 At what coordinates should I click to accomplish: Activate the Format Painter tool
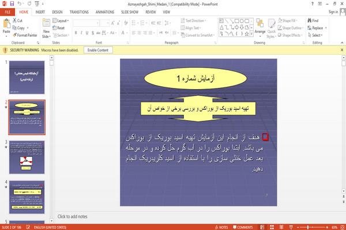(x=25, y=35)
